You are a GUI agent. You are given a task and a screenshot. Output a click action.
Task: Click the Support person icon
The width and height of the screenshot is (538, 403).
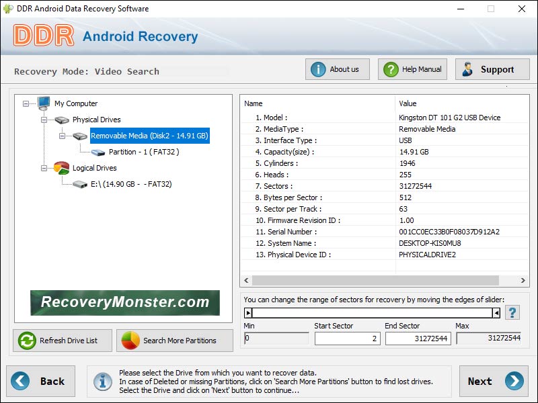[468, 69]
